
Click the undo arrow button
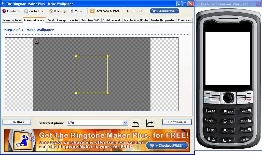tap(135, 123)
